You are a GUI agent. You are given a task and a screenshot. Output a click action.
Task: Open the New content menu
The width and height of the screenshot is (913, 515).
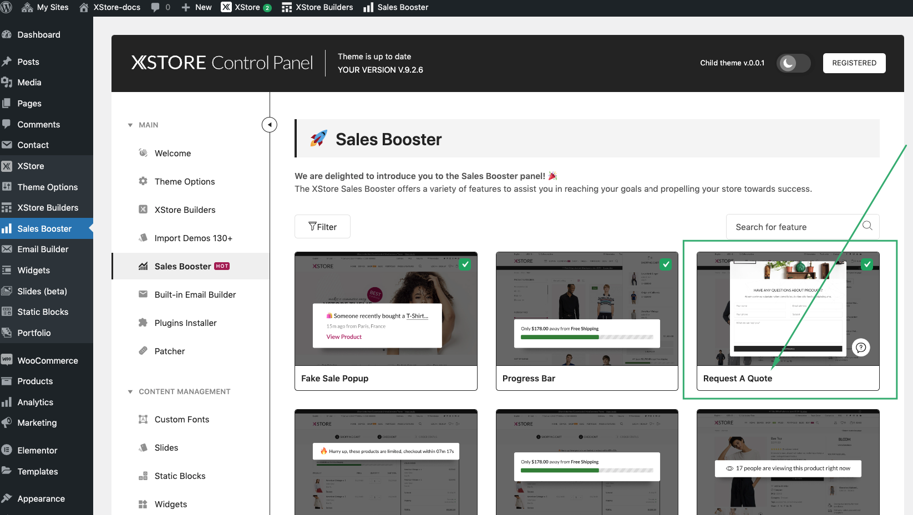tap(196, 7)
